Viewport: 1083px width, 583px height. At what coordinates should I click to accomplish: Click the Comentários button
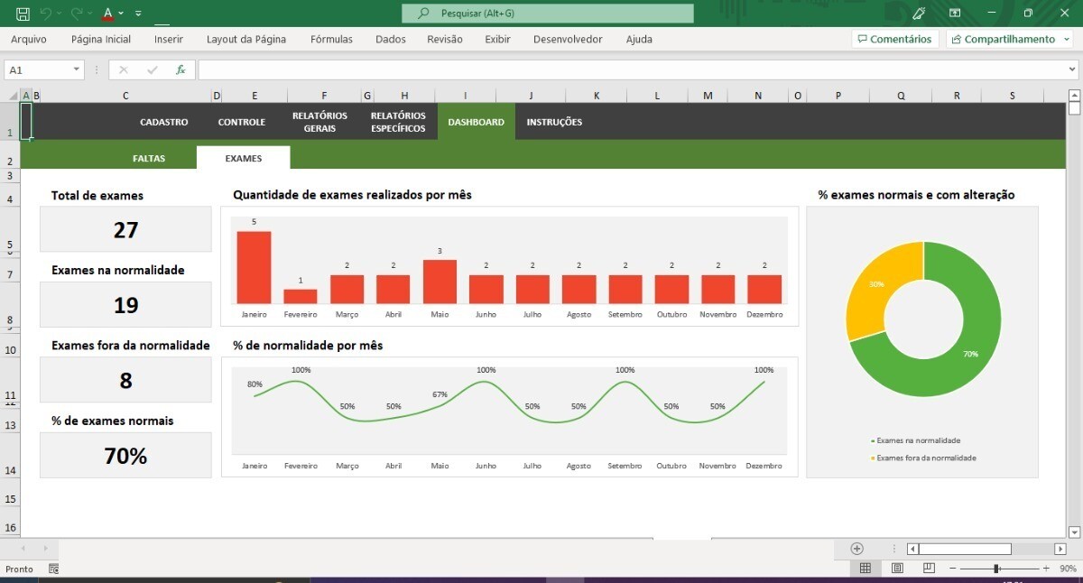(894, 40)
